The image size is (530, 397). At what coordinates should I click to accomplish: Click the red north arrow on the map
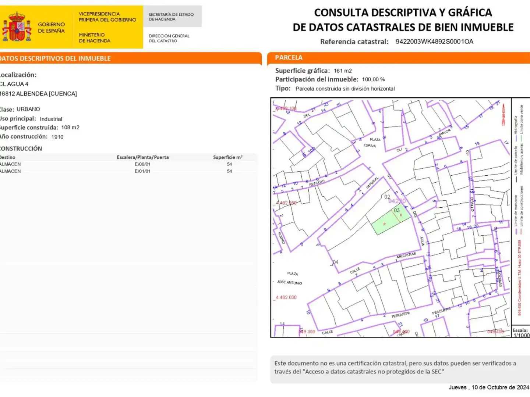point(504,114)
